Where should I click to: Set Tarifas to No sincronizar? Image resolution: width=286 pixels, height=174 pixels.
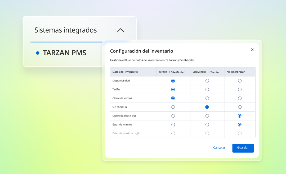240,89
